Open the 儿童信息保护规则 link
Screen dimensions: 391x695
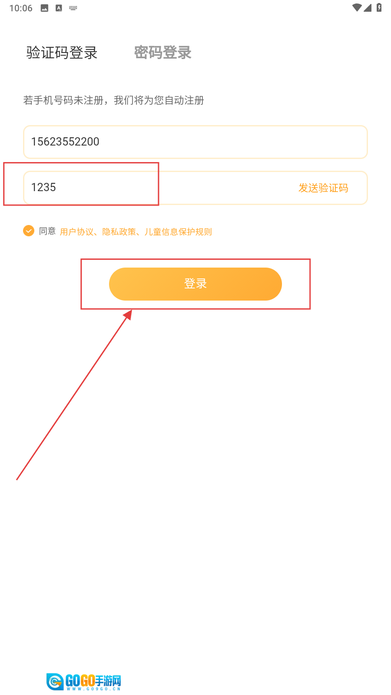pos(178,232)
